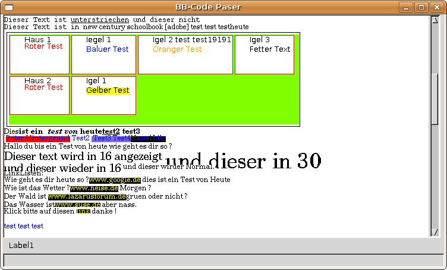Close the BB-Code Paser window
The image size is (447, 270).
coord(436,7)
